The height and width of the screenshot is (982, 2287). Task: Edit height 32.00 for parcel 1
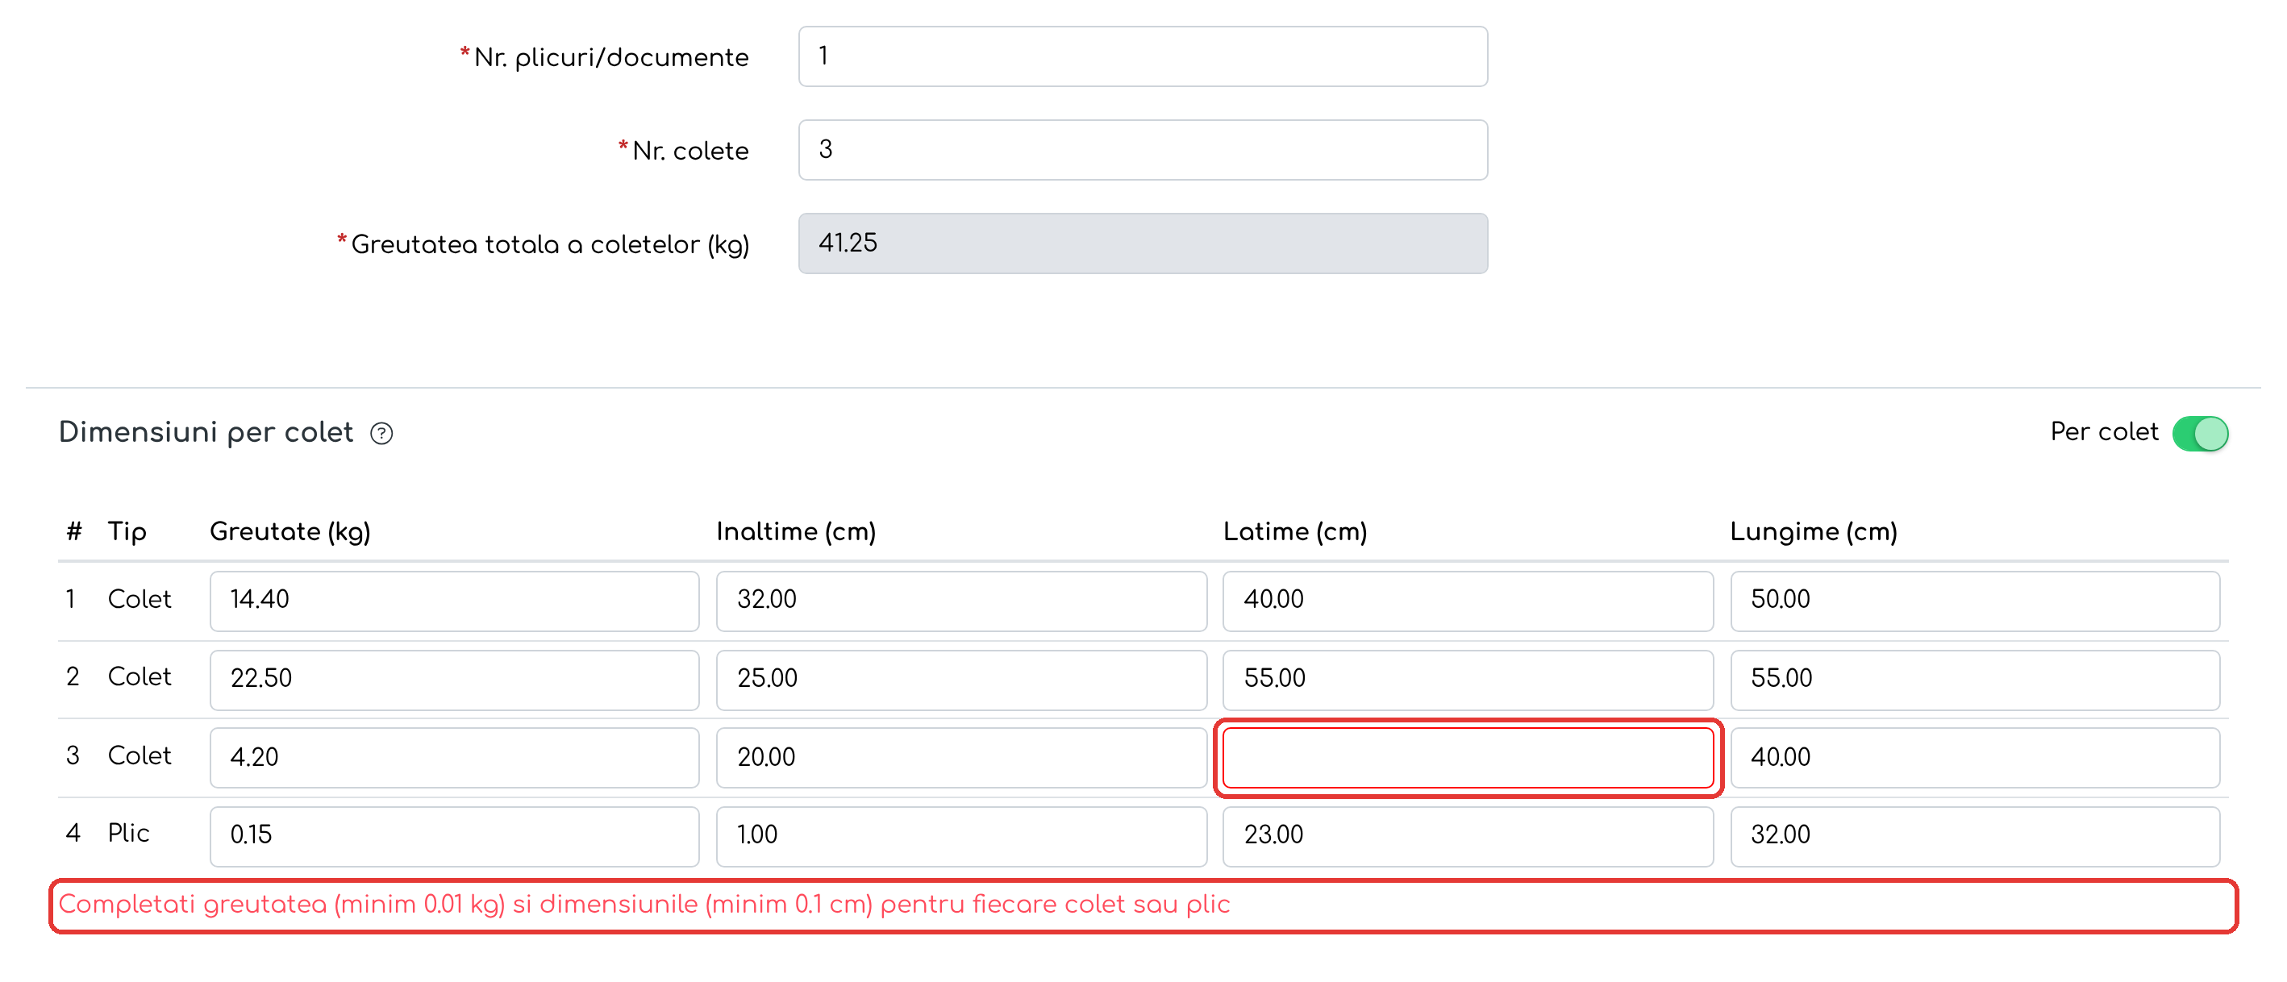[x=961, y=601]
